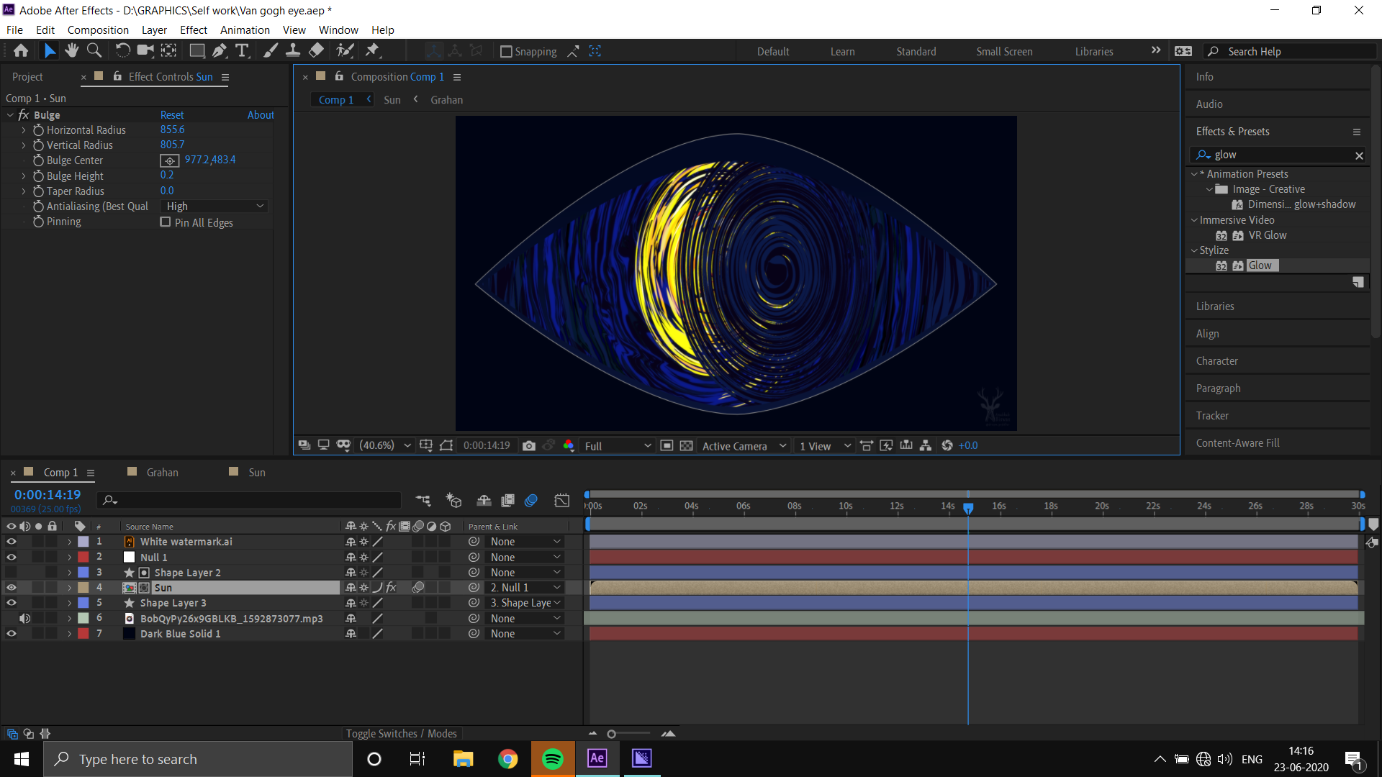The width and height of the screenshot is (1382, 777).
Task: Hide the White watermark.ai layer
Action: (12, 542)
